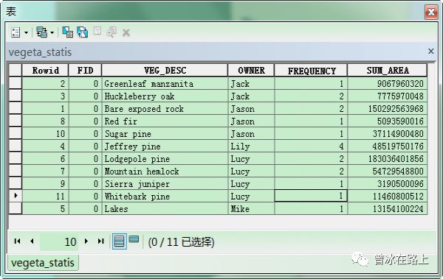Click SUM_AREA value 5093590016
Image resolution: width=443 pixels, height=279 pixels.
click(x=388, y=121)
